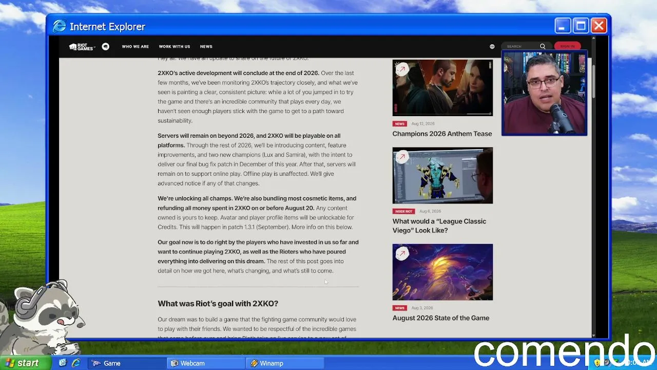This screenshot has width=657, height=370.
Task: Click the red SIGN IN button
Action: pos(568,46)
